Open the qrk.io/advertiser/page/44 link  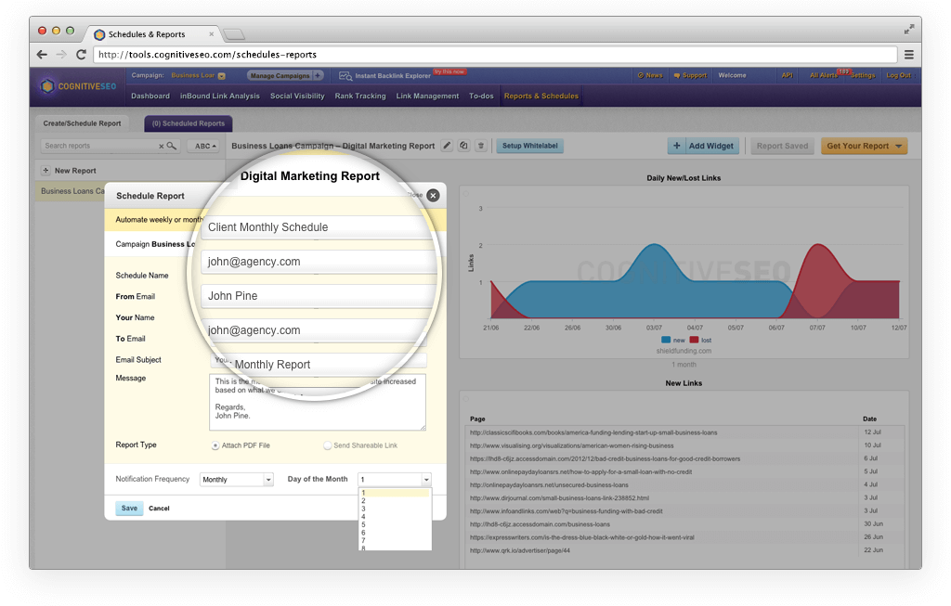tap(520, 551)
